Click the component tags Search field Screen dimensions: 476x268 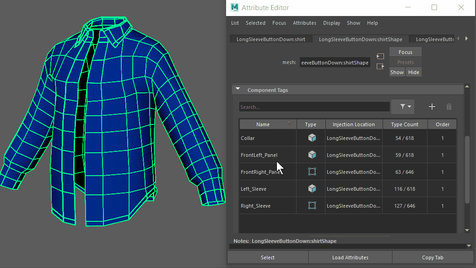point(314,107)
